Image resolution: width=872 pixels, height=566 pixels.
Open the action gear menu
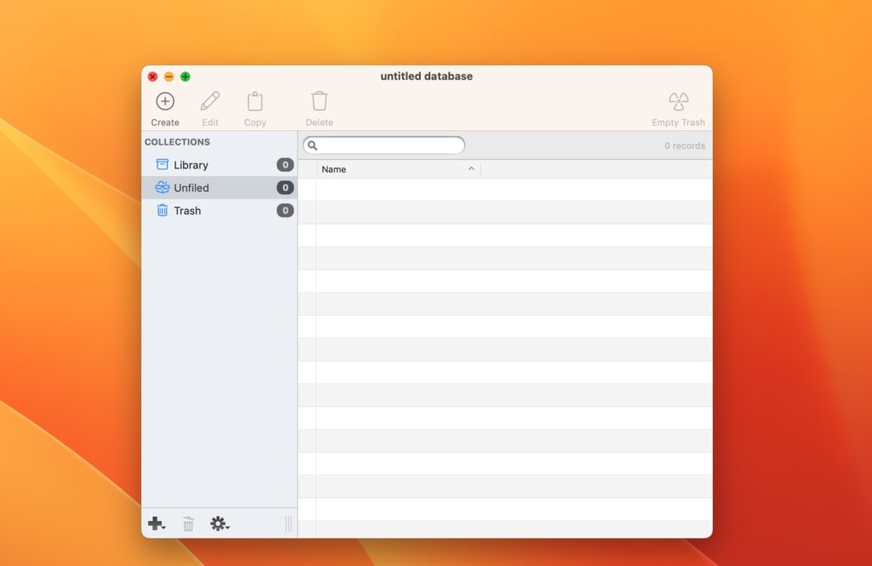pos(216,523)
